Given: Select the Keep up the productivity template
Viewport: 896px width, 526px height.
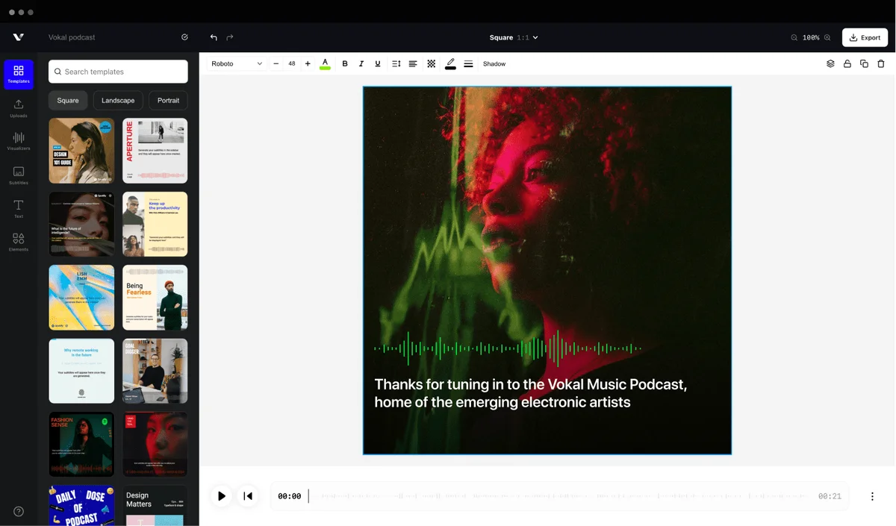Looking at the screenshot, I should click(x=155, y=224).
